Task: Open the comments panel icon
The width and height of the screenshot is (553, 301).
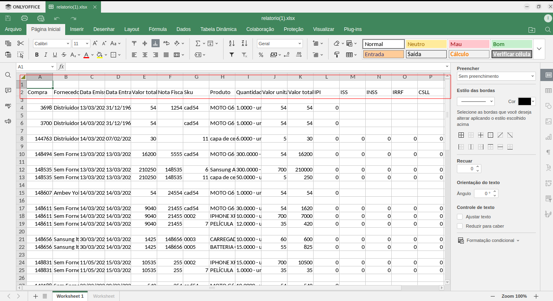Action: pos(8,90)
